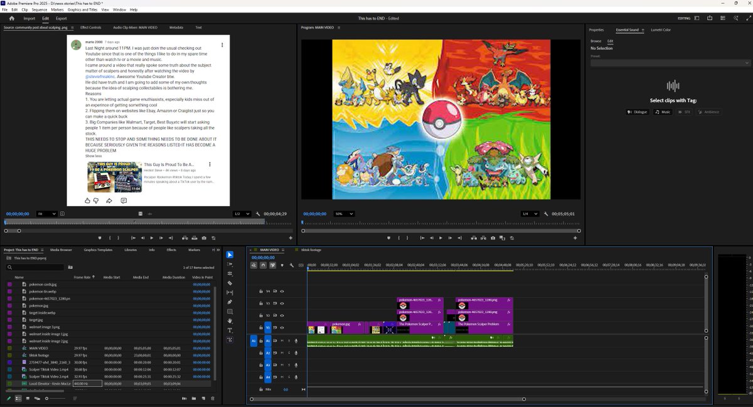
Task: Toggle lock on V1 track
Action: (x=261, y=327)
